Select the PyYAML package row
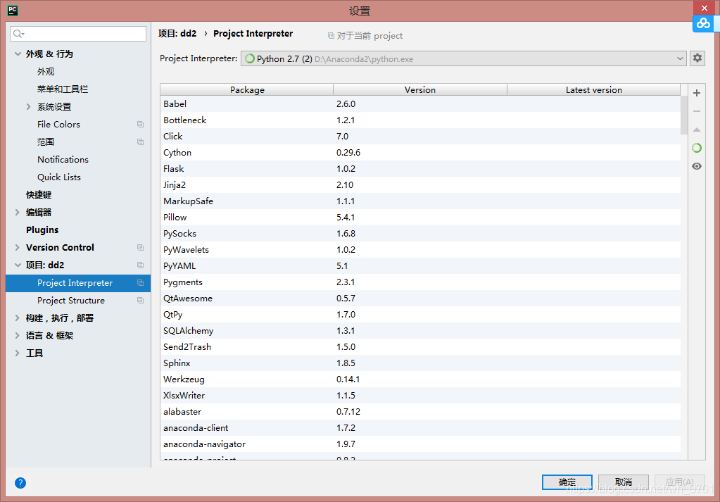The height and width of the screenshot is (502, 720). [x=420, y=266]
